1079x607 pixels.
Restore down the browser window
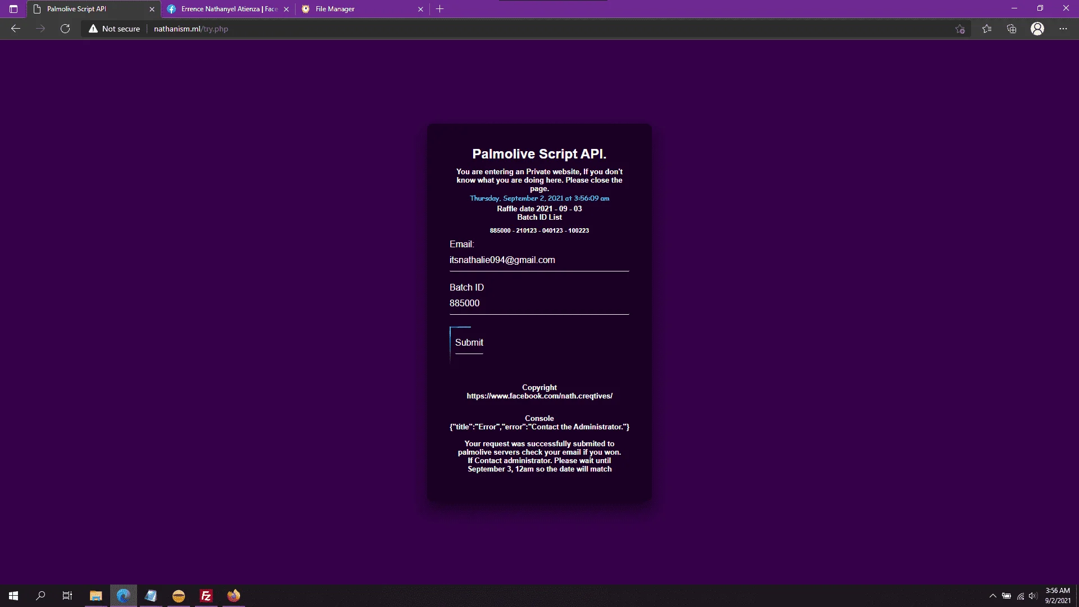click(x=1040, y=8)
